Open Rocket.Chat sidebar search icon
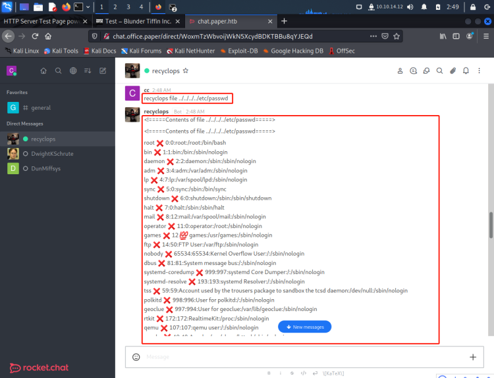Viewport: 494px width, 378px height. [x=58, y=71]
